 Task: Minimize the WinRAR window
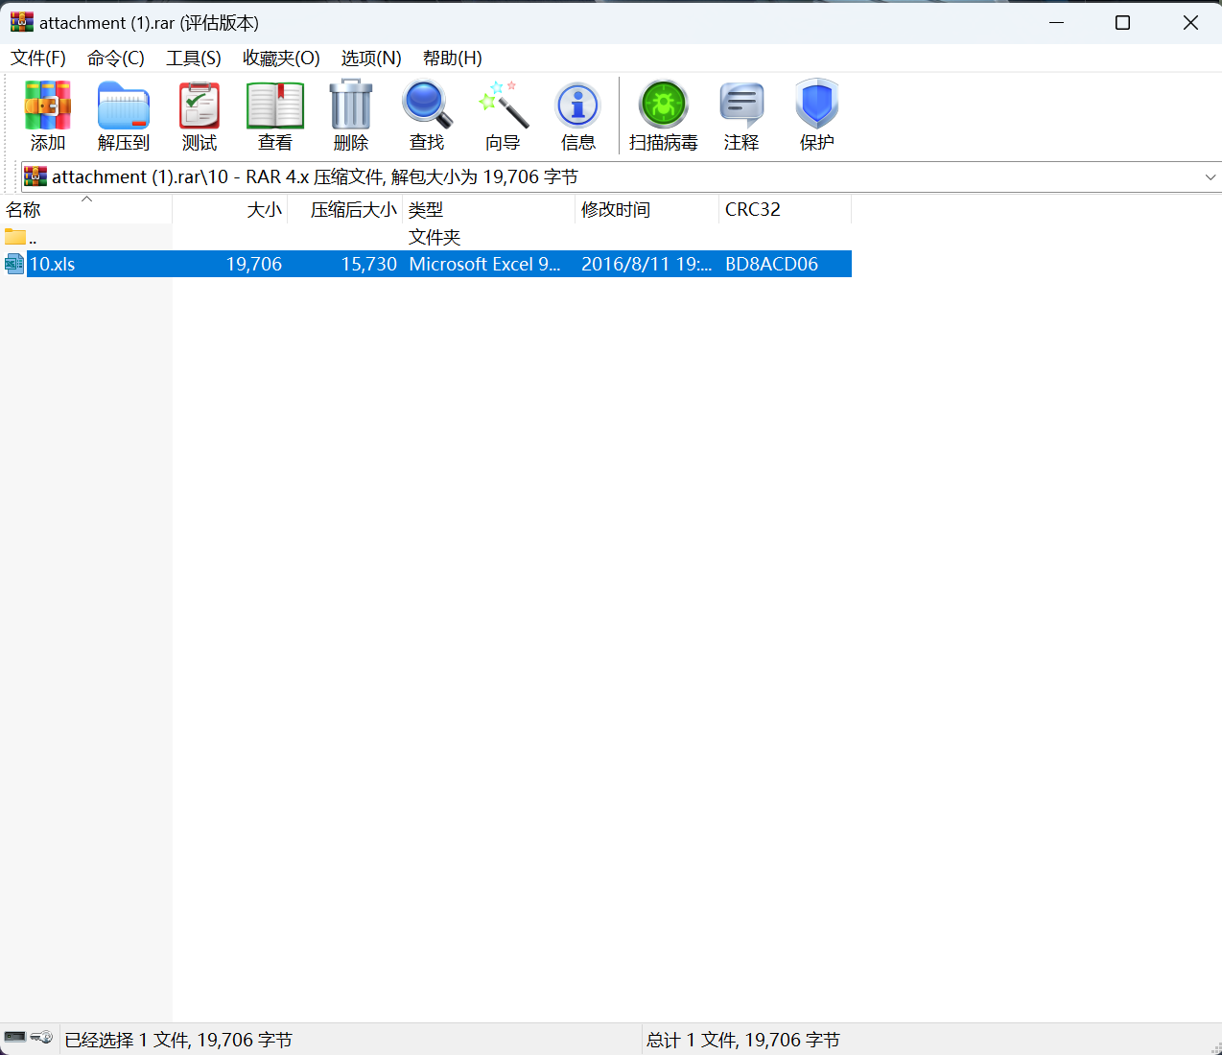(1057, 22)
